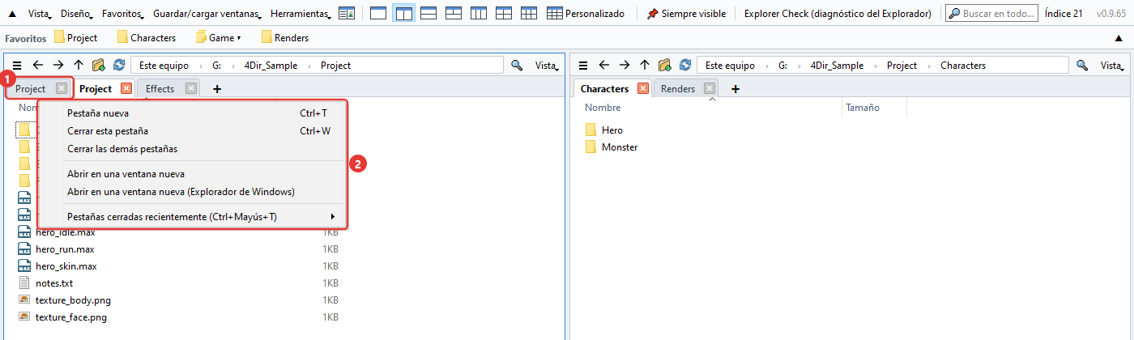Screen dimensions: 1134x340
Task: Open the right pane Vista dropdown
Action: 1113,66
